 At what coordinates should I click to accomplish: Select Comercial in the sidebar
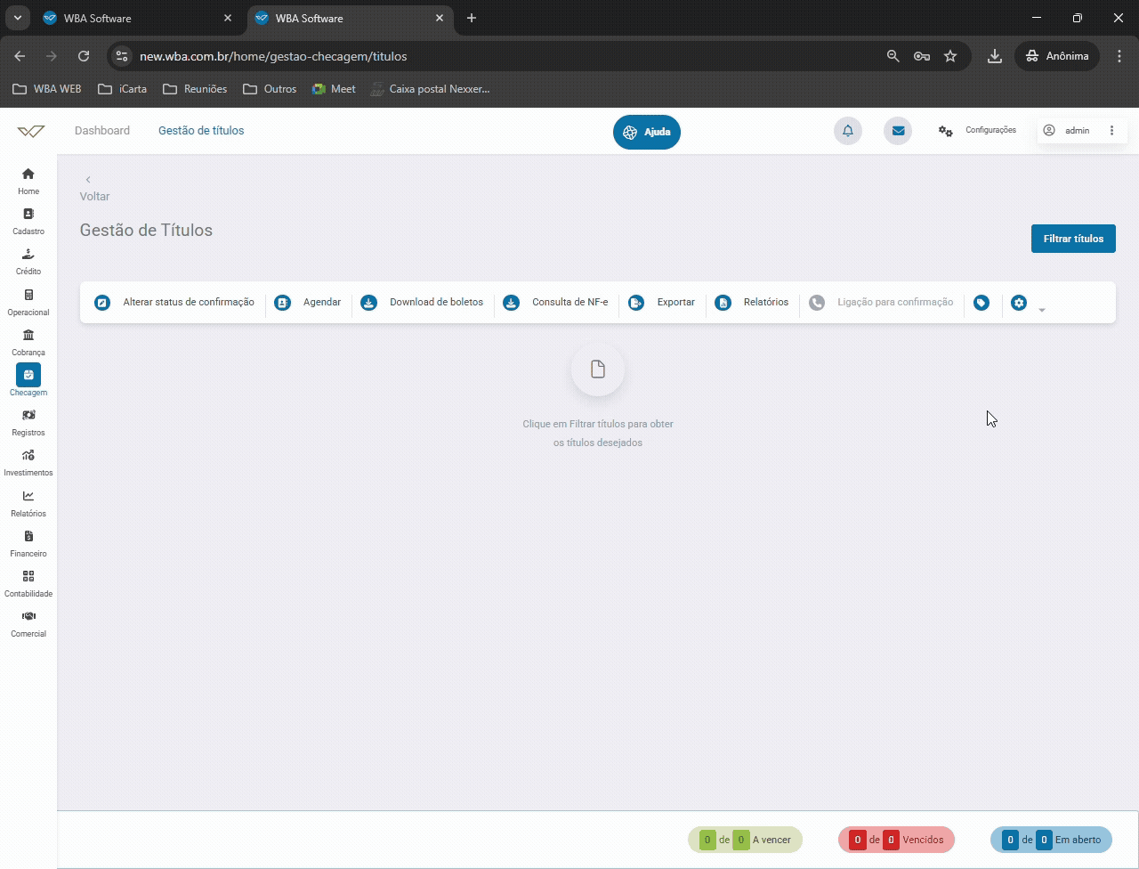point(28,623)
